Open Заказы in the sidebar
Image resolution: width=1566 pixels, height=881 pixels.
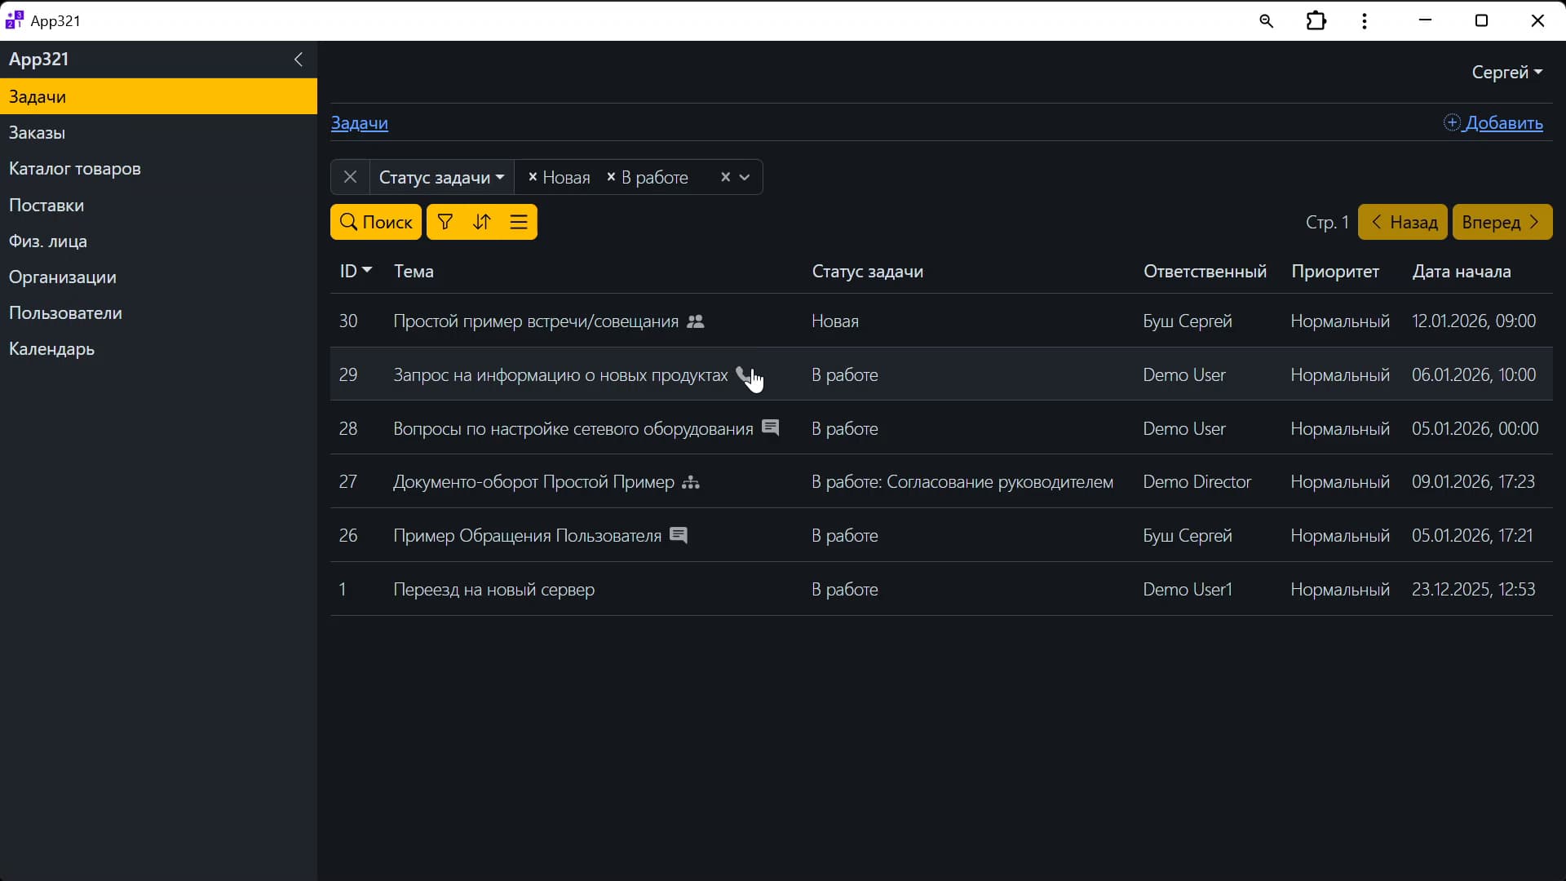[37, 133]
